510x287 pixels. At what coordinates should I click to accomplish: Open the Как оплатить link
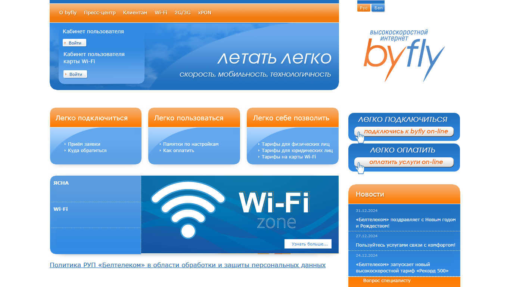coord(178,150)
